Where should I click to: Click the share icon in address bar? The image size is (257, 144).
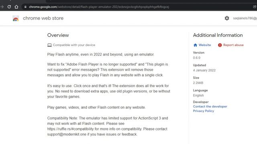pos(255,7)
